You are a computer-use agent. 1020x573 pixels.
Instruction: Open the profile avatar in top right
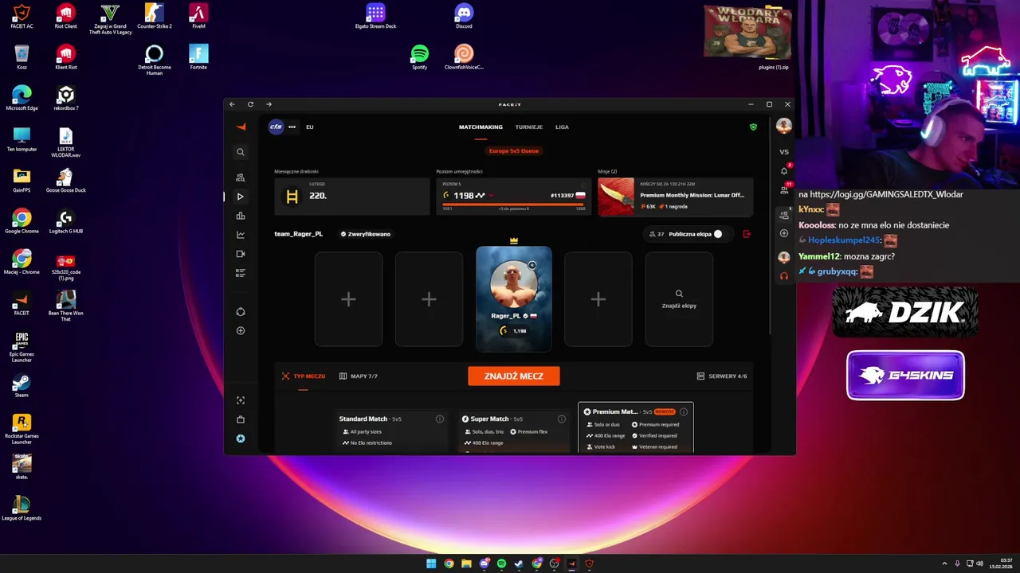pos(784,127)
